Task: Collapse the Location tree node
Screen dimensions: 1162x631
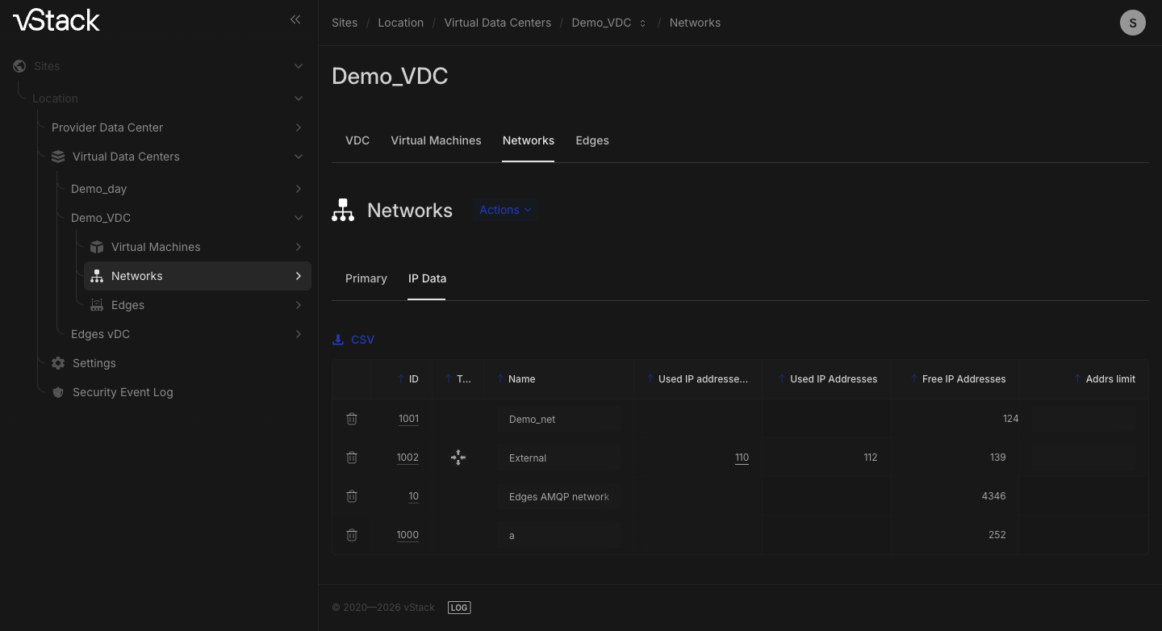Action: click(299, 98)
